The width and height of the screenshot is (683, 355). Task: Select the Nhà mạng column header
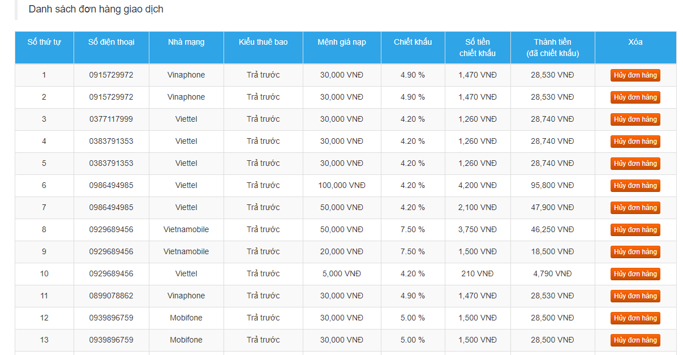(186, 42)
